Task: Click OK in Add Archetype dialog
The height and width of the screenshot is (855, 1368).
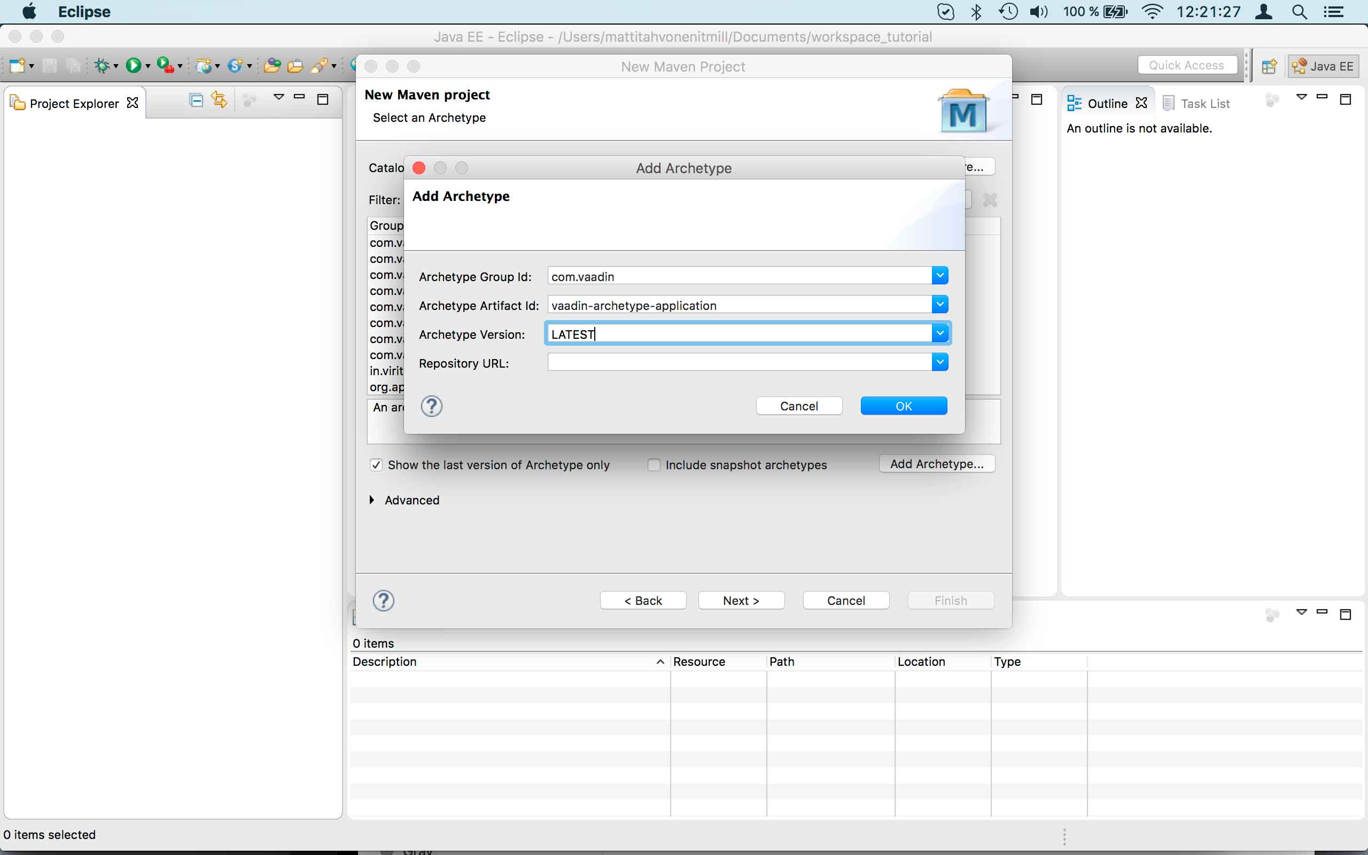Action: (x=903, y=406)
